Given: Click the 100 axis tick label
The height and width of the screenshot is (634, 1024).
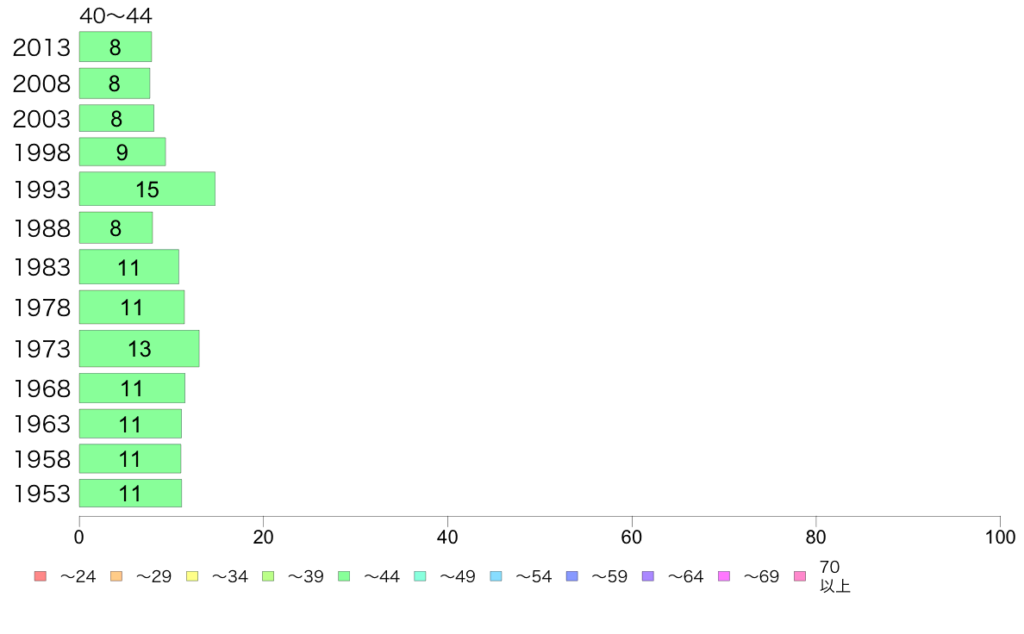Looking at the screenshot, I should (1000, 538).
